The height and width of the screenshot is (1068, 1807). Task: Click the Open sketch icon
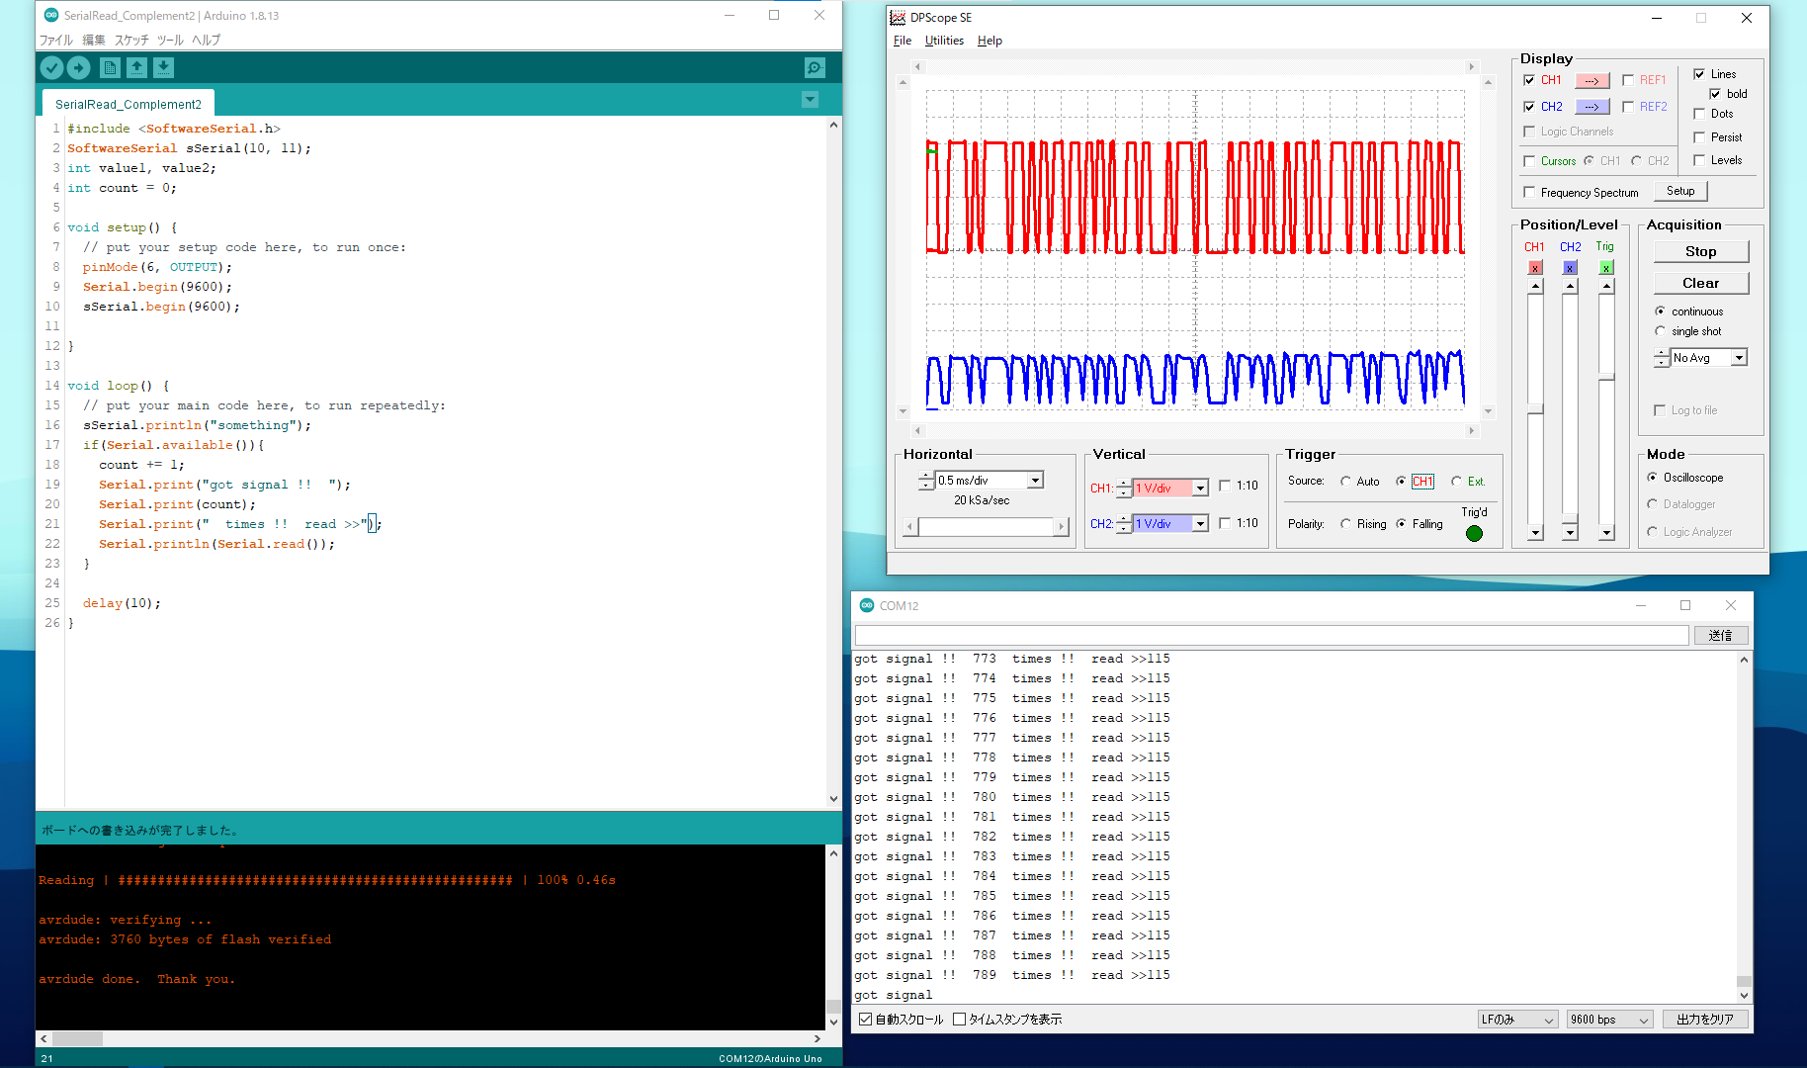coord(136,67)
